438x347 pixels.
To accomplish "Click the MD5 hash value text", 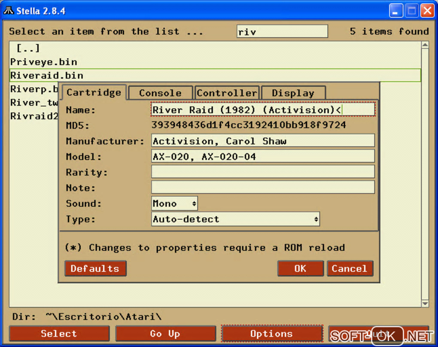I will click(x=249, y=125).
